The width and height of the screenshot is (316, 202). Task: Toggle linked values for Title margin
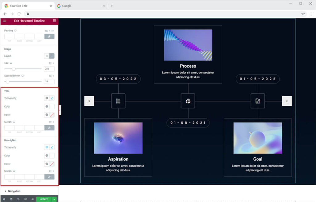(x=49, y=128)
